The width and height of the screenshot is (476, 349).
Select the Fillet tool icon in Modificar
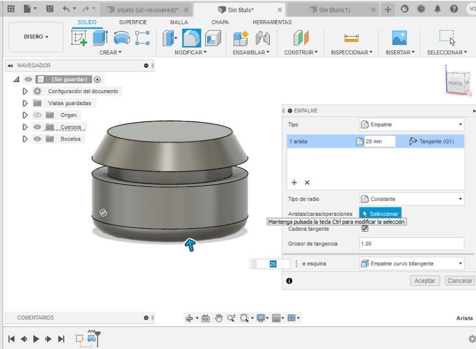[x=192, y=38]
